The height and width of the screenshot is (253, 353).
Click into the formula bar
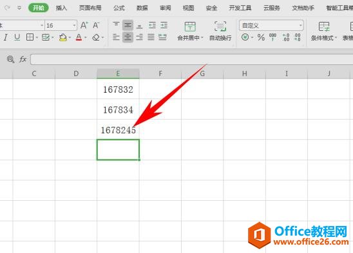[x=191, y=59]
